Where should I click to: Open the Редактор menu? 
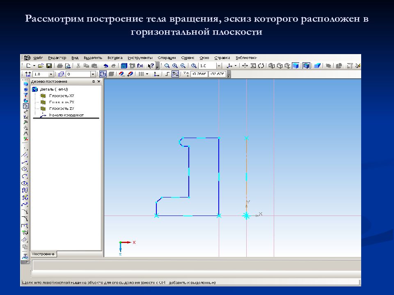pos(57,58)
